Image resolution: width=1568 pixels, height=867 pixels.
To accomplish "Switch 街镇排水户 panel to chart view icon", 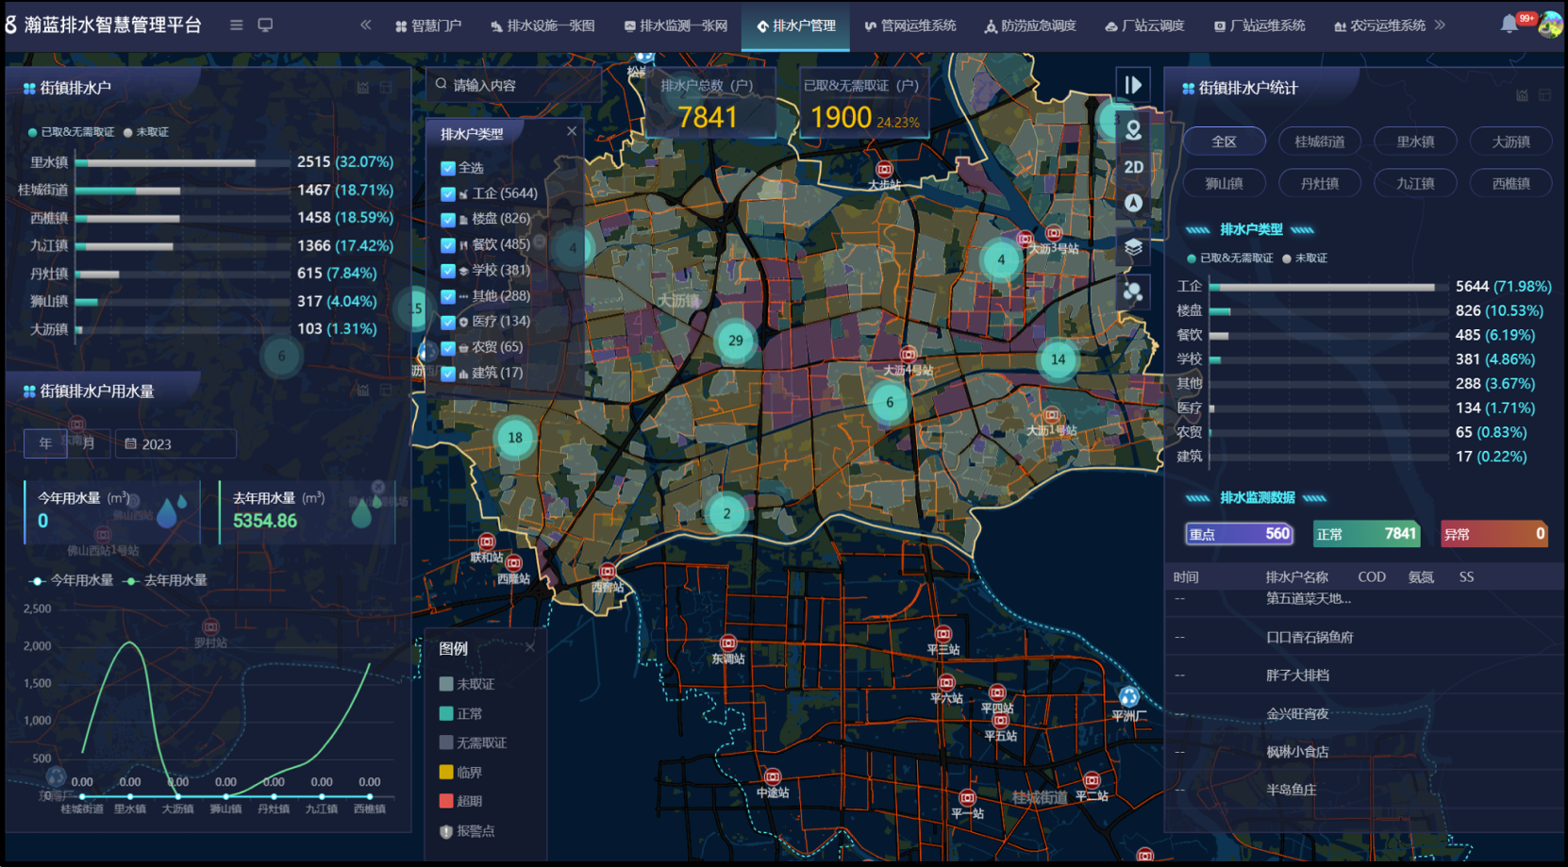I will pyautogui.click(x=362, y=88).
